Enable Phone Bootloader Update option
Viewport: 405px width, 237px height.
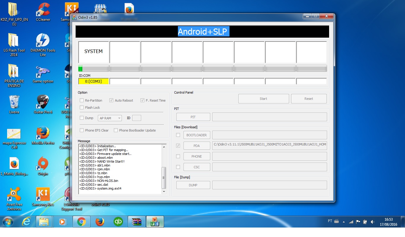tap(116, 130)
